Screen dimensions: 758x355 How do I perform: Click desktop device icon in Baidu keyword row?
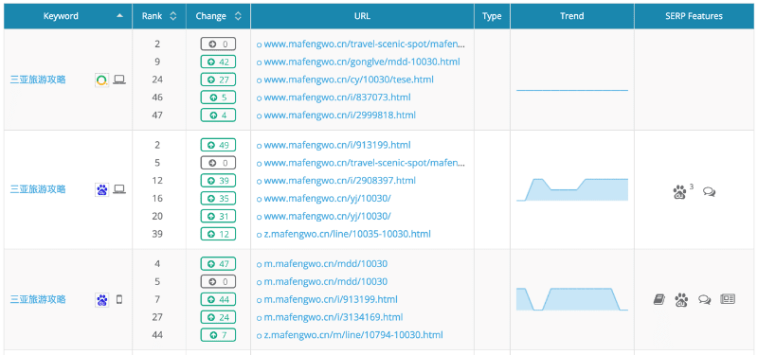[x=119, y=189]
